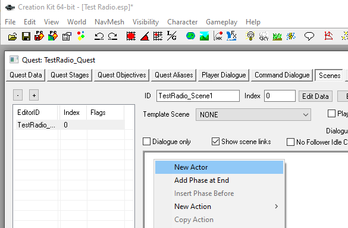Open the Gameplay menu
The width and height of the screenshot is (348, 228).
221,22
